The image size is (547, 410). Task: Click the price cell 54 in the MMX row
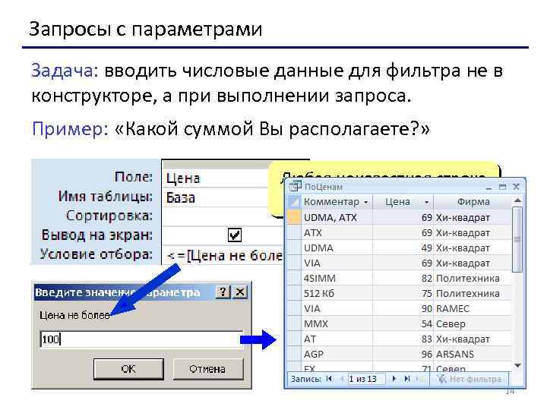(x=403, y=323)
